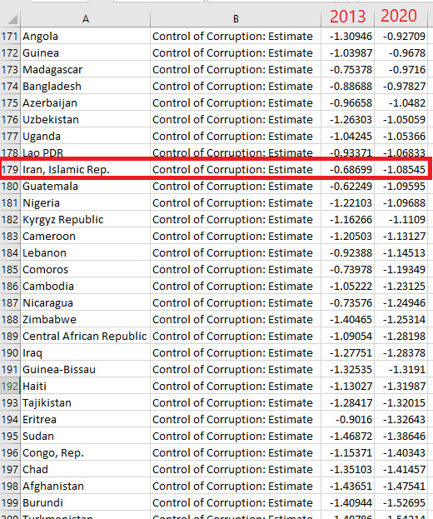433x519 pixels.
Task: Click Eritrea's 2013 value -0.9016
Action: point(348,419)
